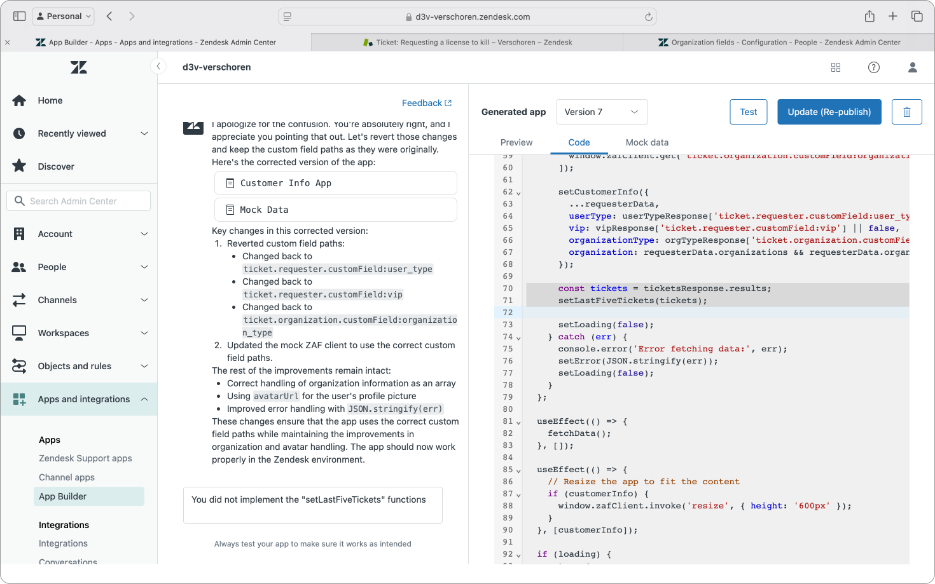Switch to Organization fields browser tab
The width and height of the screenshot is (935, 584).
click(779, 43)
